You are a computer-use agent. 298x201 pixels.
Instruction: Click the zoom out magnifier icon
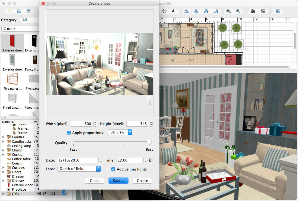pos(238,11)
